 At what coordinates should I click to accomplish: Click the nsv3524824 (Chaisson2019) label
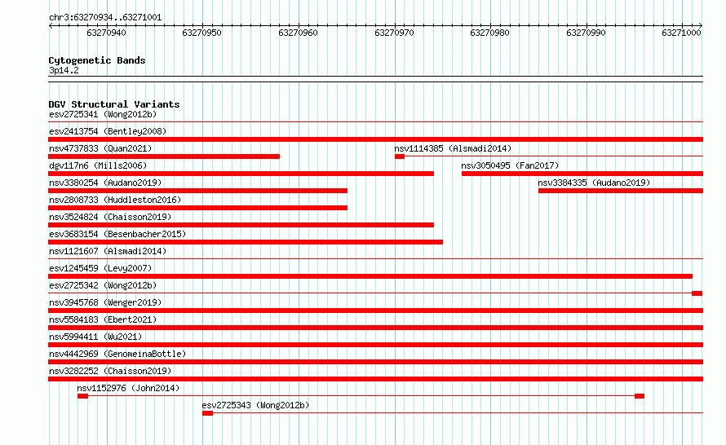coord(110,217)
